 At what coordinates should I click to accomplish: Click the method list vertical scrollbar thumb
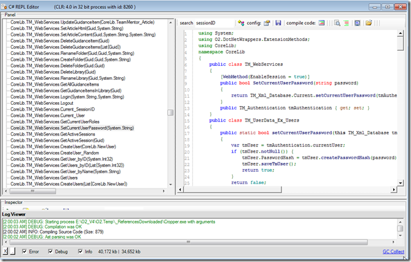(170, 112)
